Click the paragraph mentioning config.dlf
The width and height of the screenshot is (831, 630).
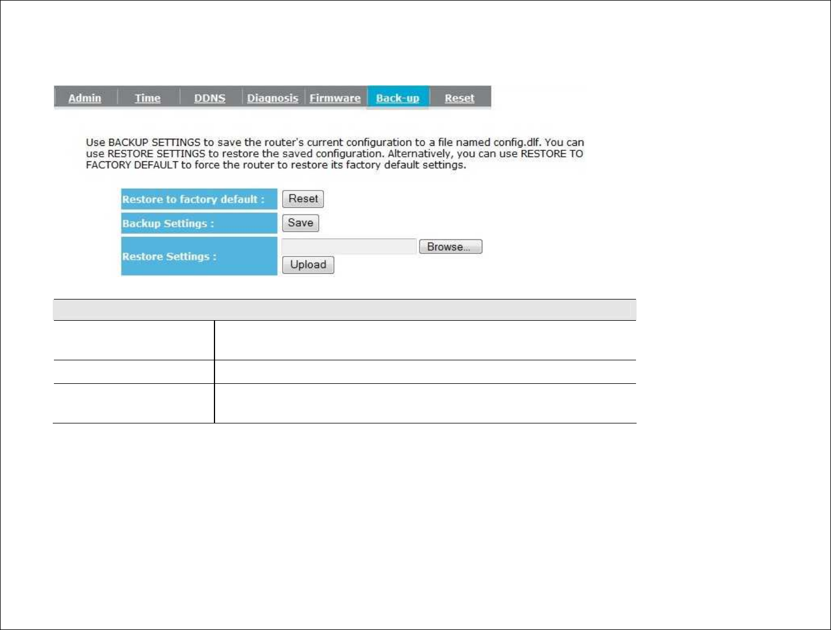(335, 154)
